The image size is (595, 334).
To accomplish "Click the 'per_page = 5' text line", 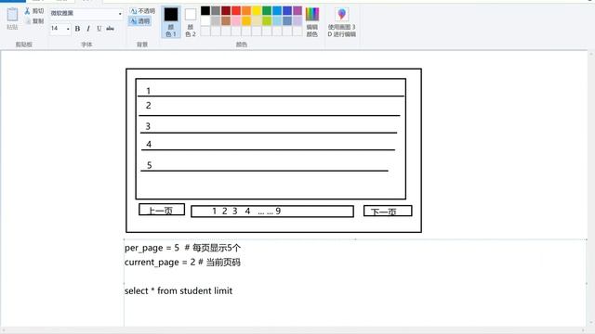I will coord(182,248).
